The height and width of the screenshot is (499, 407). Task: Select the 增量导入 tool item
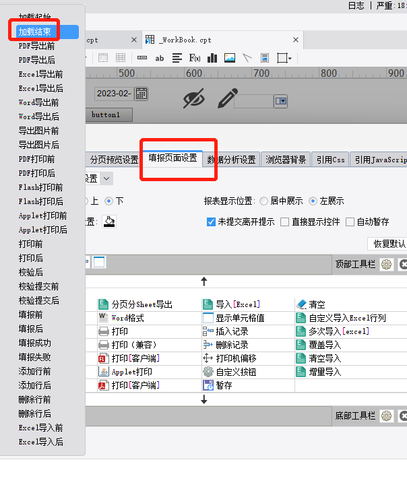click(319, 372)
